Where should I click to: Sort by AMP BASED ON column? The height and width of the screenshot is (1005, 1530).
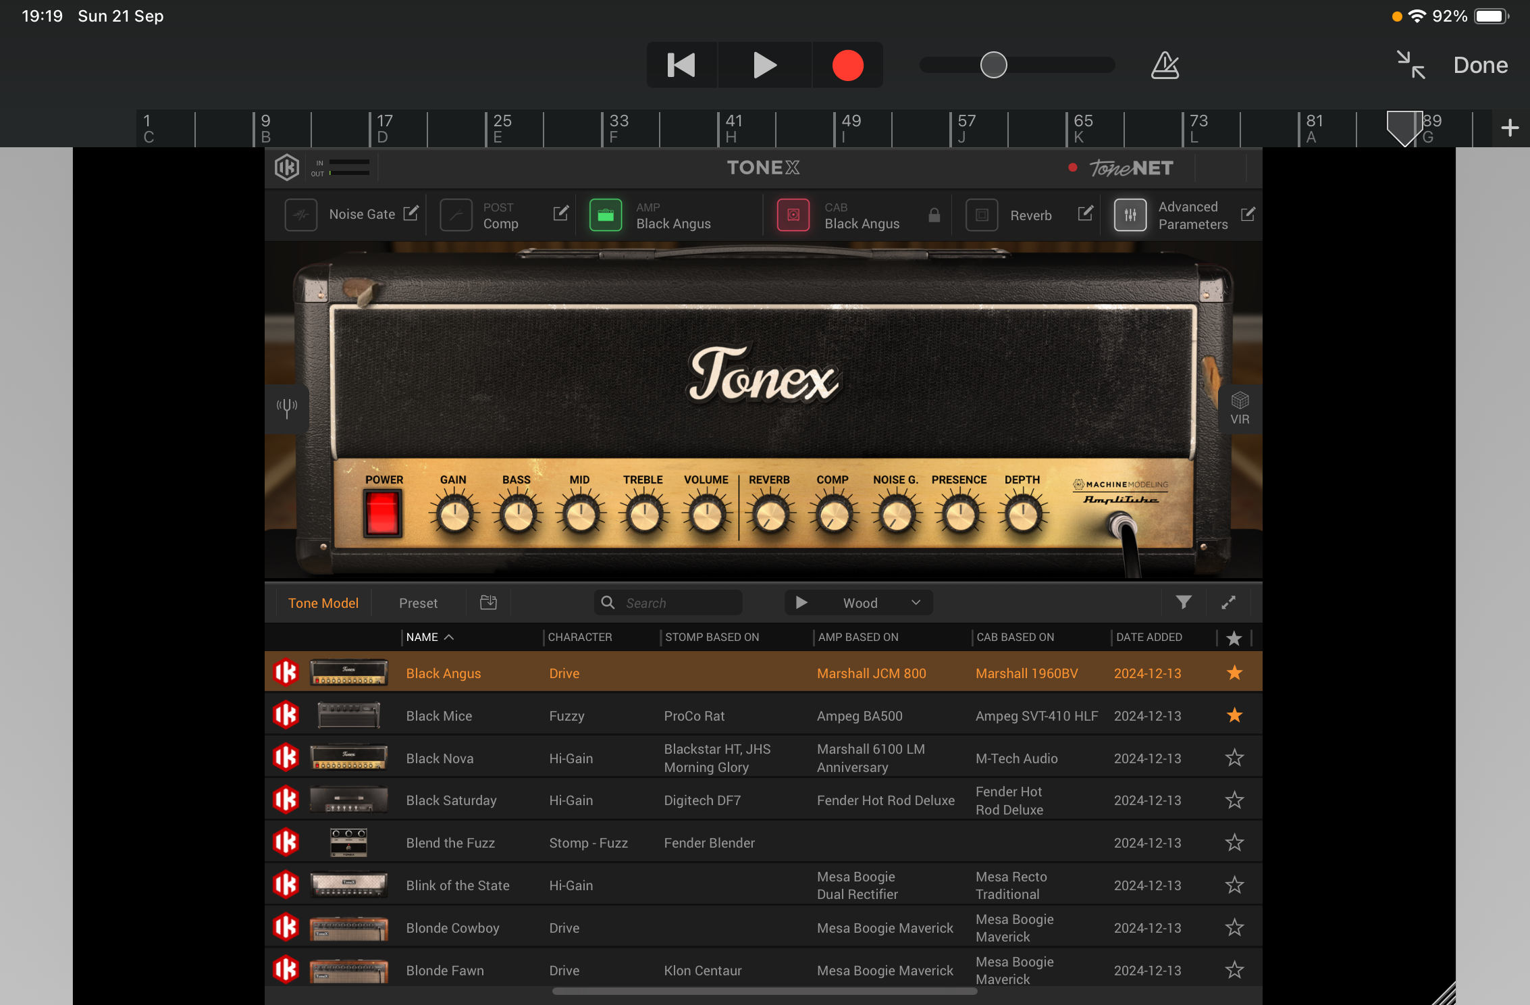click(858, 637)
